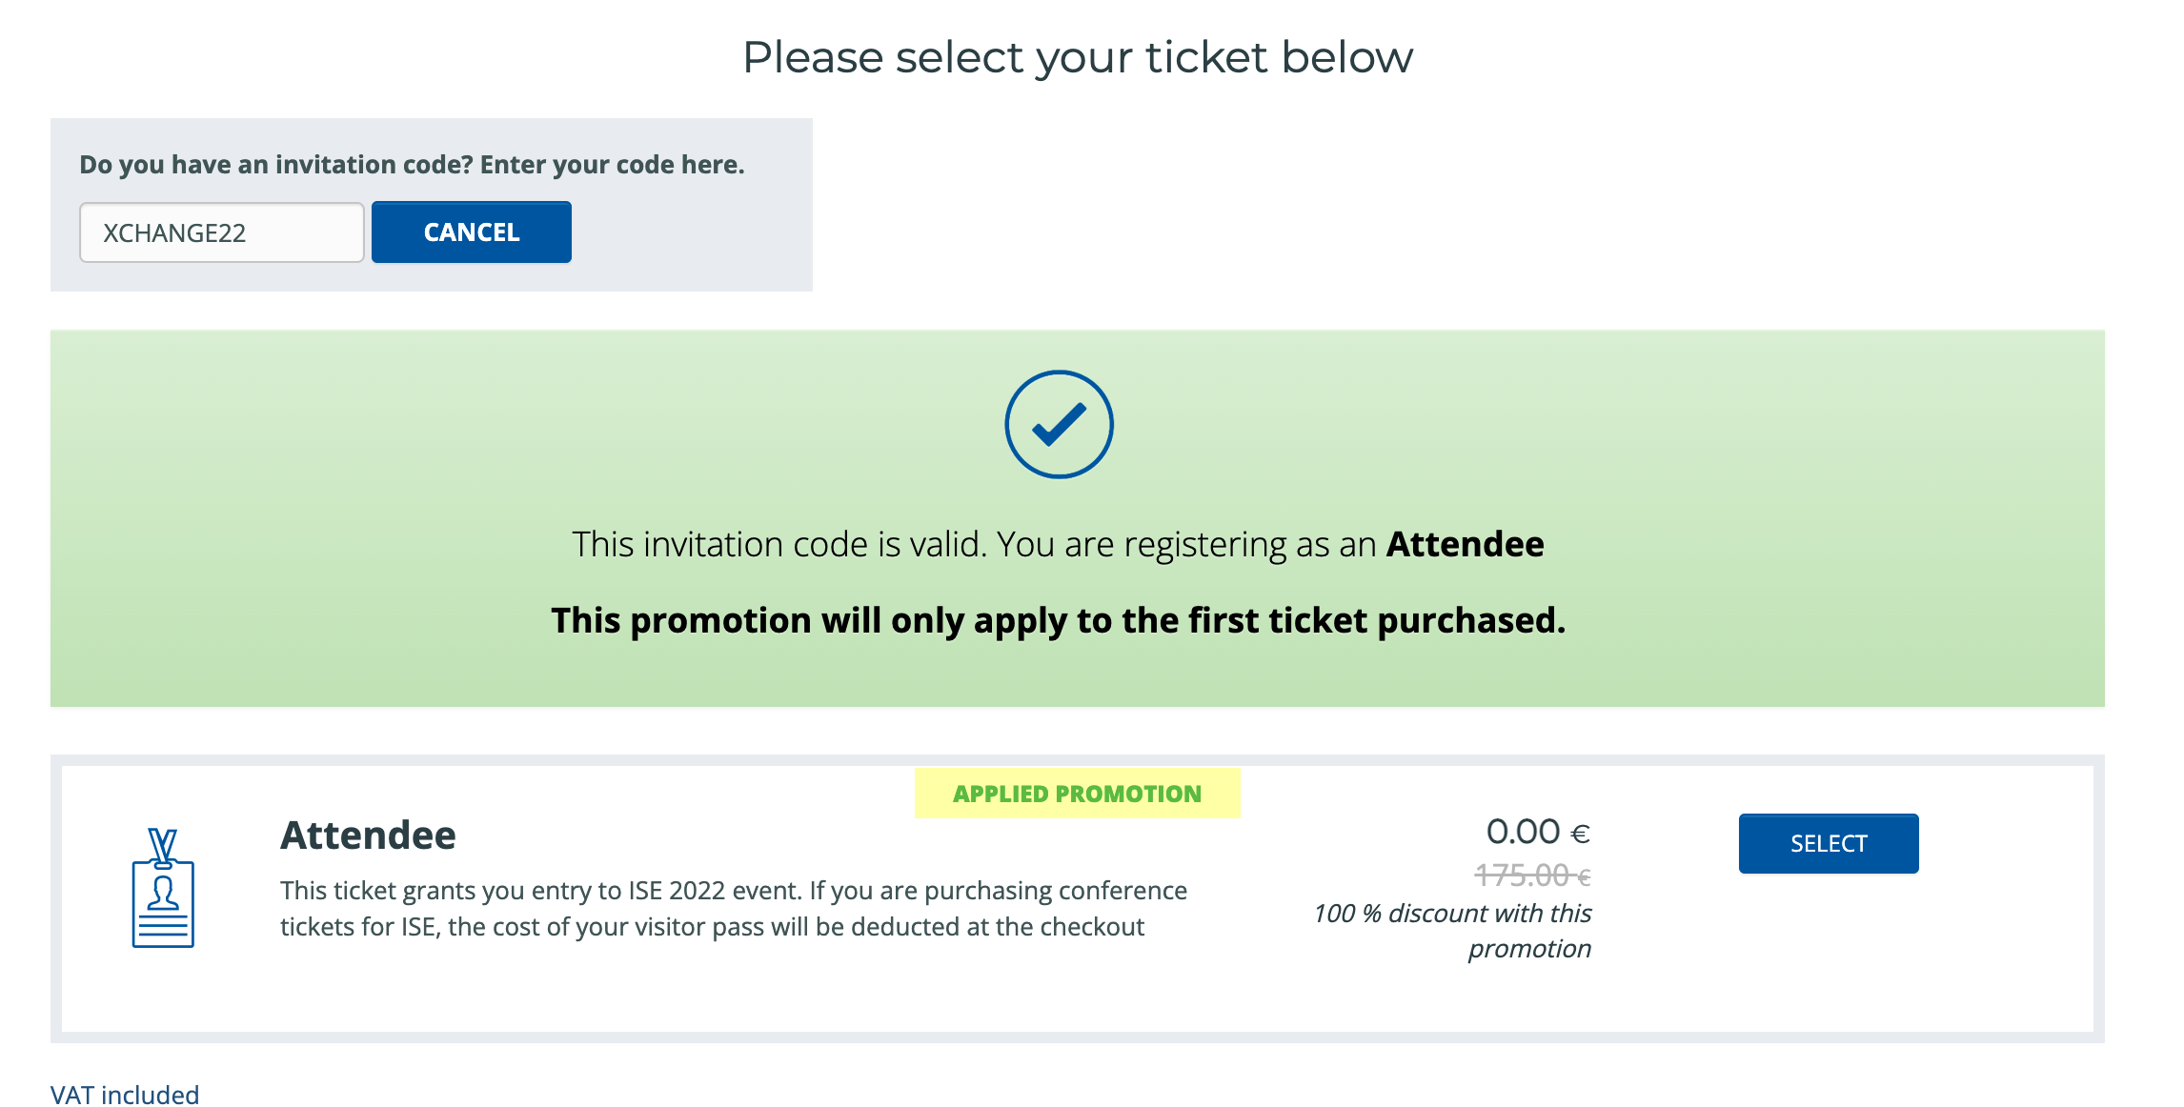This screenshot has width=2184, height=1107.
Task: Click the Attendee ticket title
Action: pyautogui.click(x=367, y=835)
